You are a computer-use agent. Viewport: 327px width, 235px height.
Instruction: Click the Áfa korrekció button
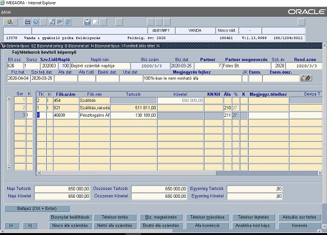coord(207,225)
